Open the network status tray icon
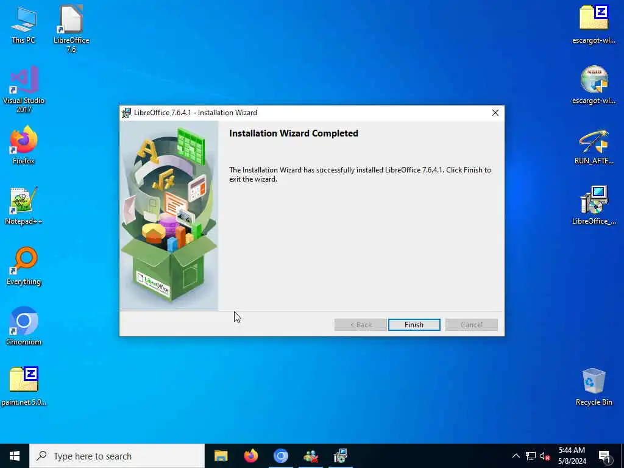 coord(531,456)
